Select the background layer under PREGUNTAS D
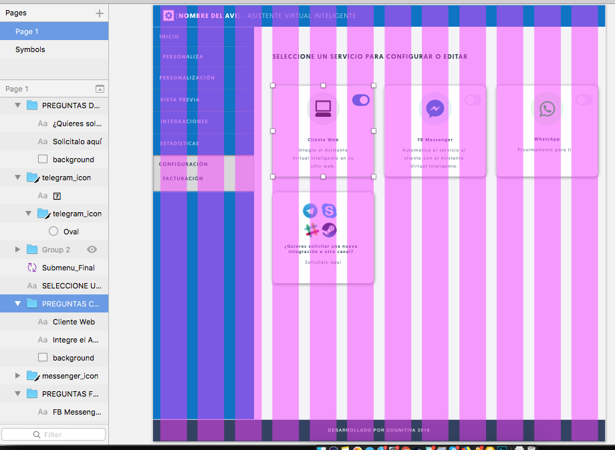Viewport: 615px width, 450px height. click(x=54, y=160)
